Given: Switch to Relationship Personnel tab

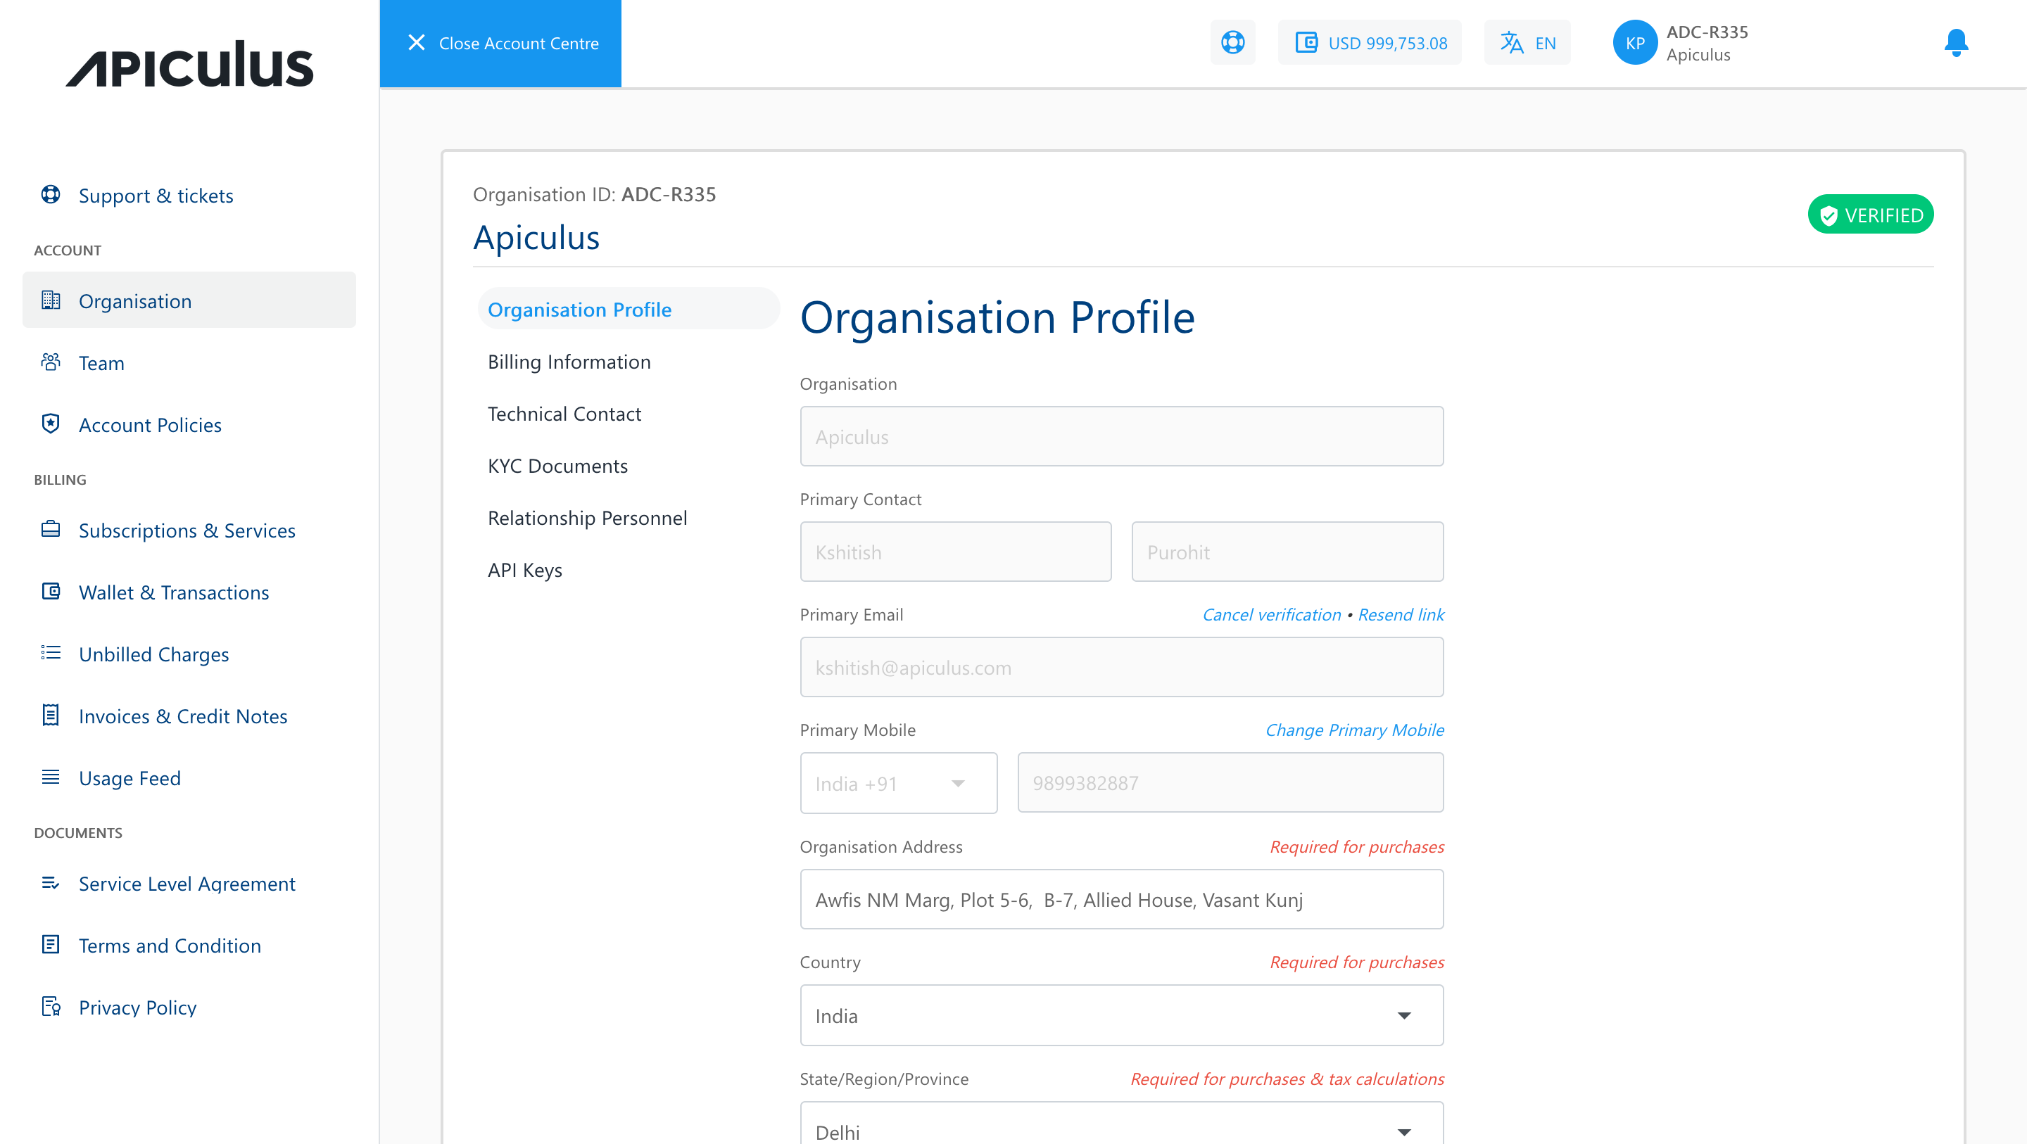Looking at the screenshot, I should (587, 517).
